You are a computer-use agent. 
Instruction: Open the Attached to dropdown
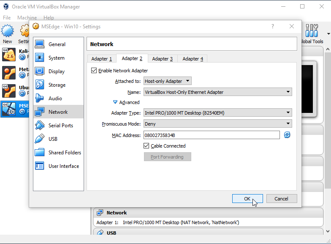[x=167, y=81]
